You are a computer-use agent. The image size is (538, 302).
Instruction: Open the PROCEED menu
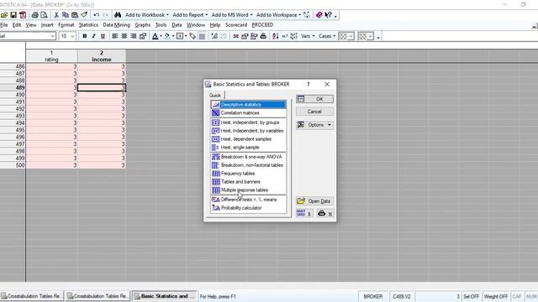tap(262, 25)
